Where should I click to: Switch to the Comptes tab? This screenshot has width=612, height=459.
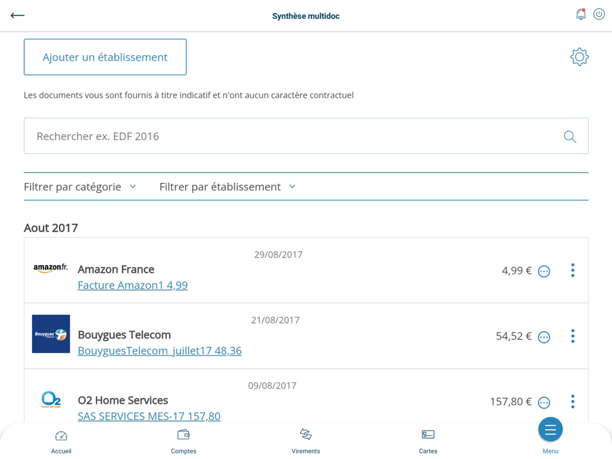[184, 441]
